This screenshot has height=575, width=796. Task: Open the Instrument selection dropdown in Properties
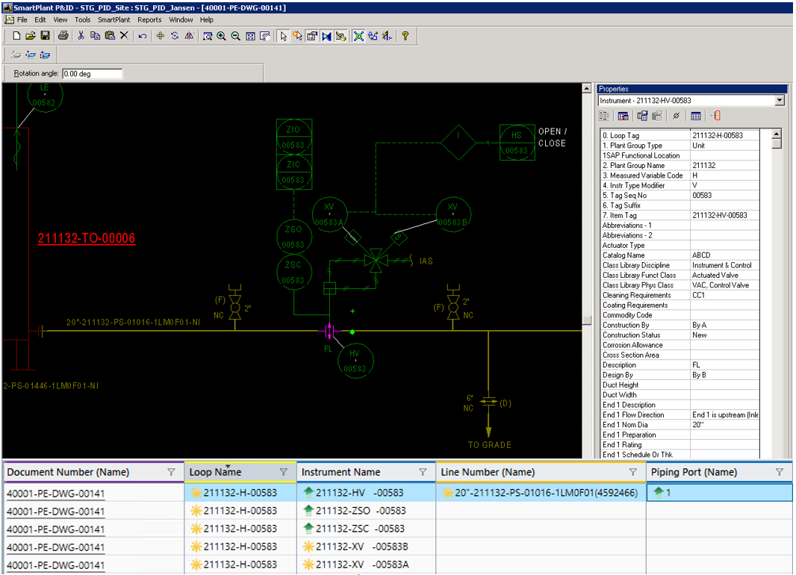(780, 101)
